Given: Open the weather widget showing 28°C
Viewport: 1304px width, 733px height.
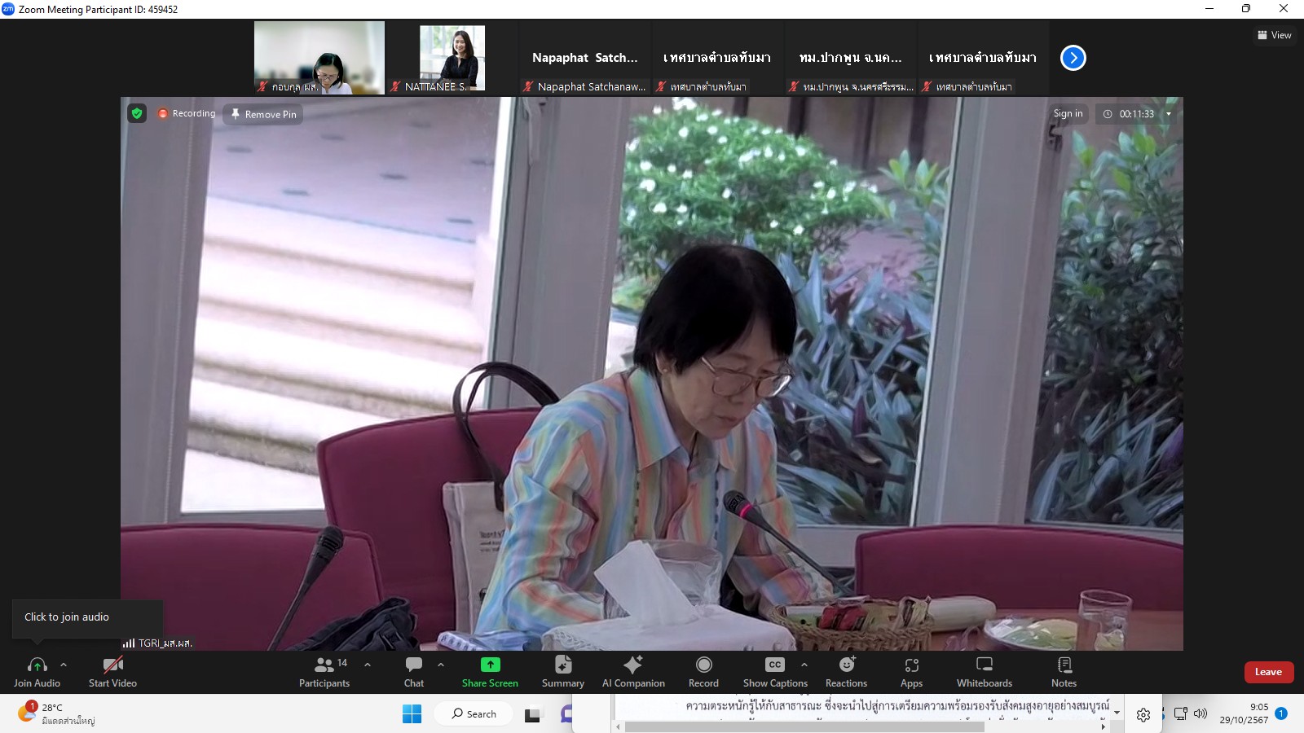Looking at the screenshot, I should pos(57,713).
